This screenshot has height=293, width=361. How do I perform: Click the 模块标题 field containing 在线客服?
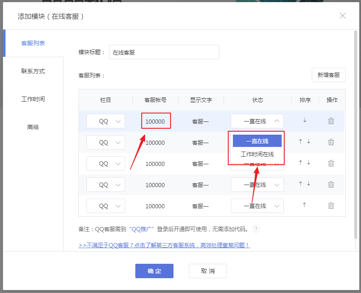164,52
